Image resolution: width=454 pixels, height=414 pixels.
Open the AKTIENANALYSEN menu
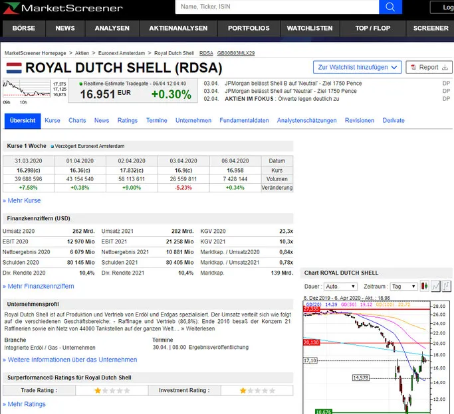coord(178,29)
